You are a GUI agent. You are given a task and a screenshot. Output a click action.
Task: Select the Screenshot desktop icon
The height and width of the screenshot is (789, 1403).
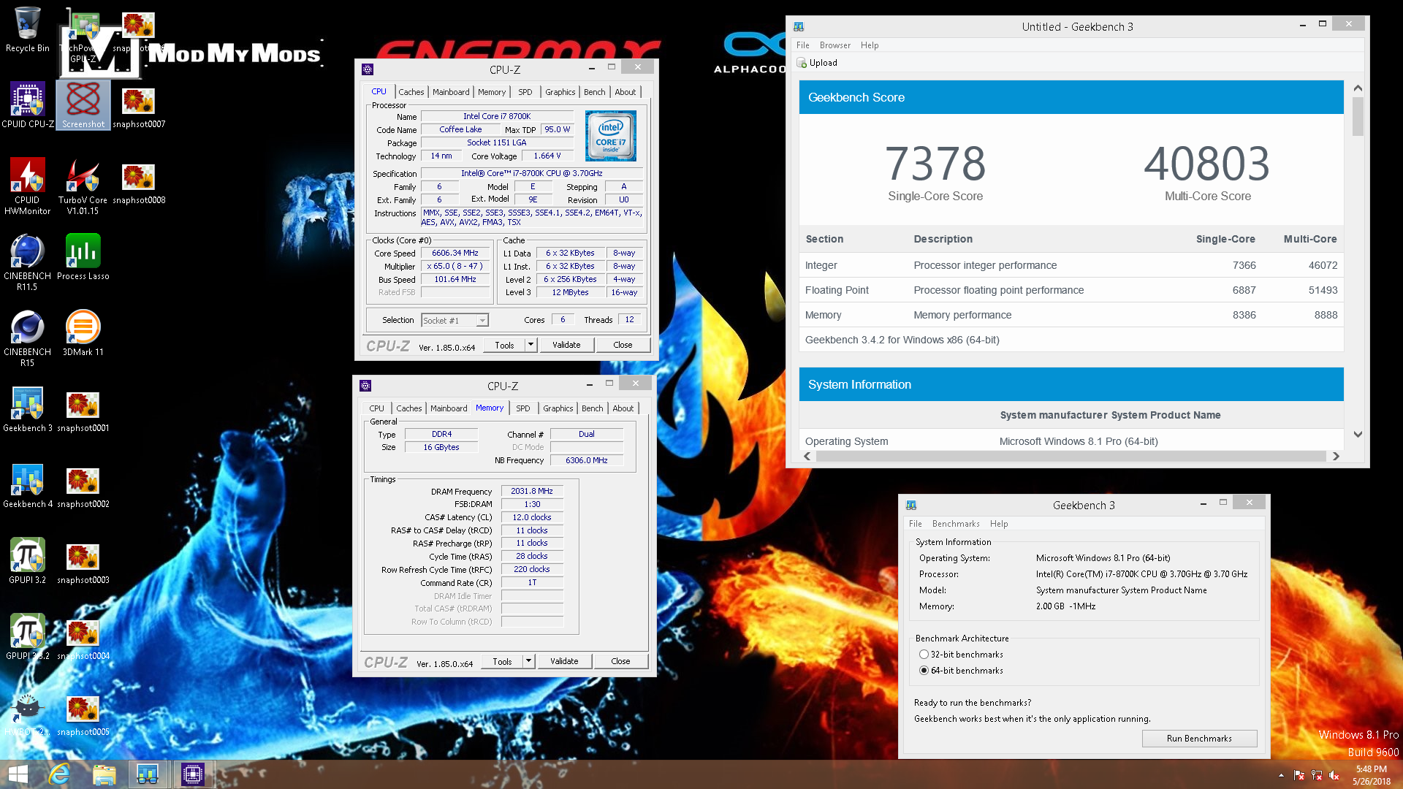click(x=83, y=104)
